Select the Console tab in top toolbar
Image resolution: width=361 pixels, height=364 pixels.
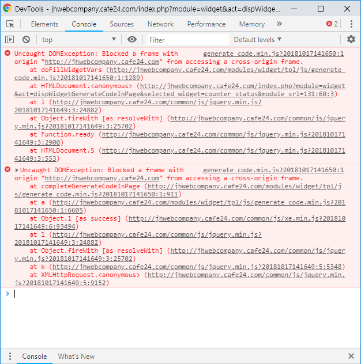point(84,24)
